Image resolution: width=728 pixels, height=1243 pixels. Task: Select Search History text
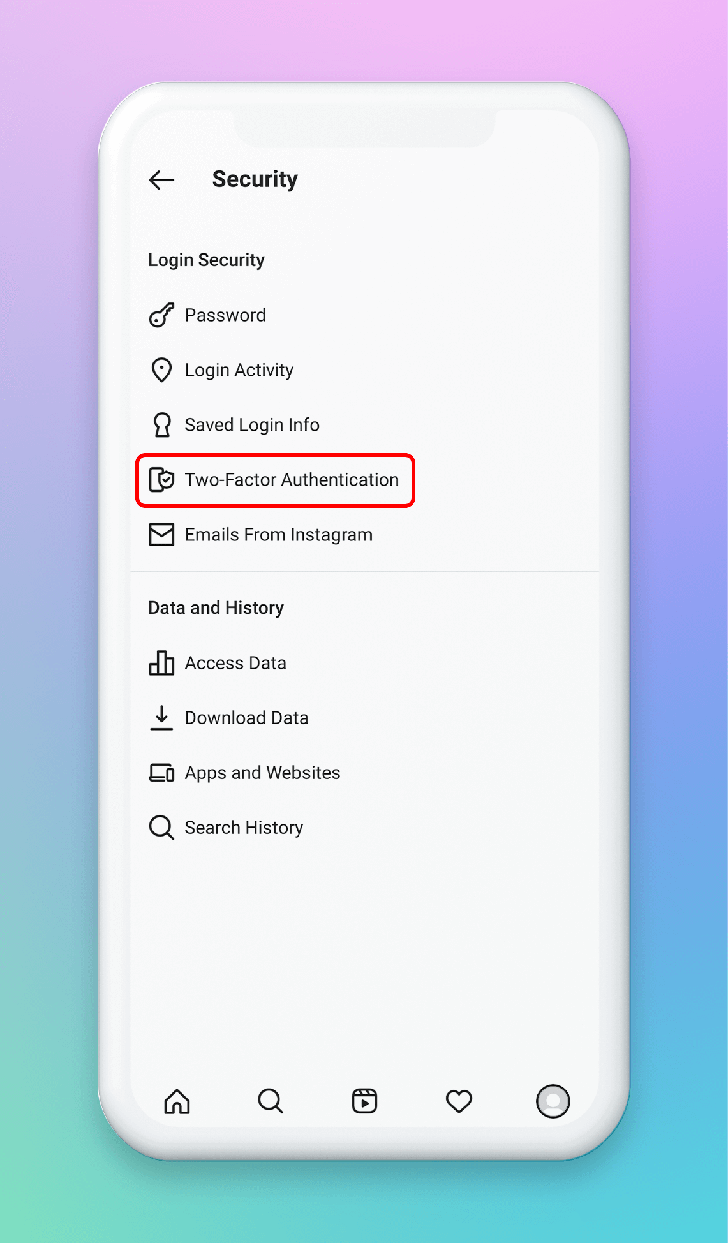pos(244,828)
